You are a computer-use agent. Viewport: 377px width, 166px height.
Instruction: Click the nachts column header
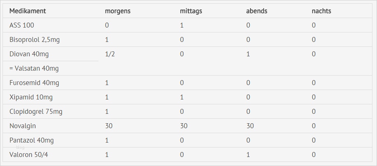coord(321,11)
